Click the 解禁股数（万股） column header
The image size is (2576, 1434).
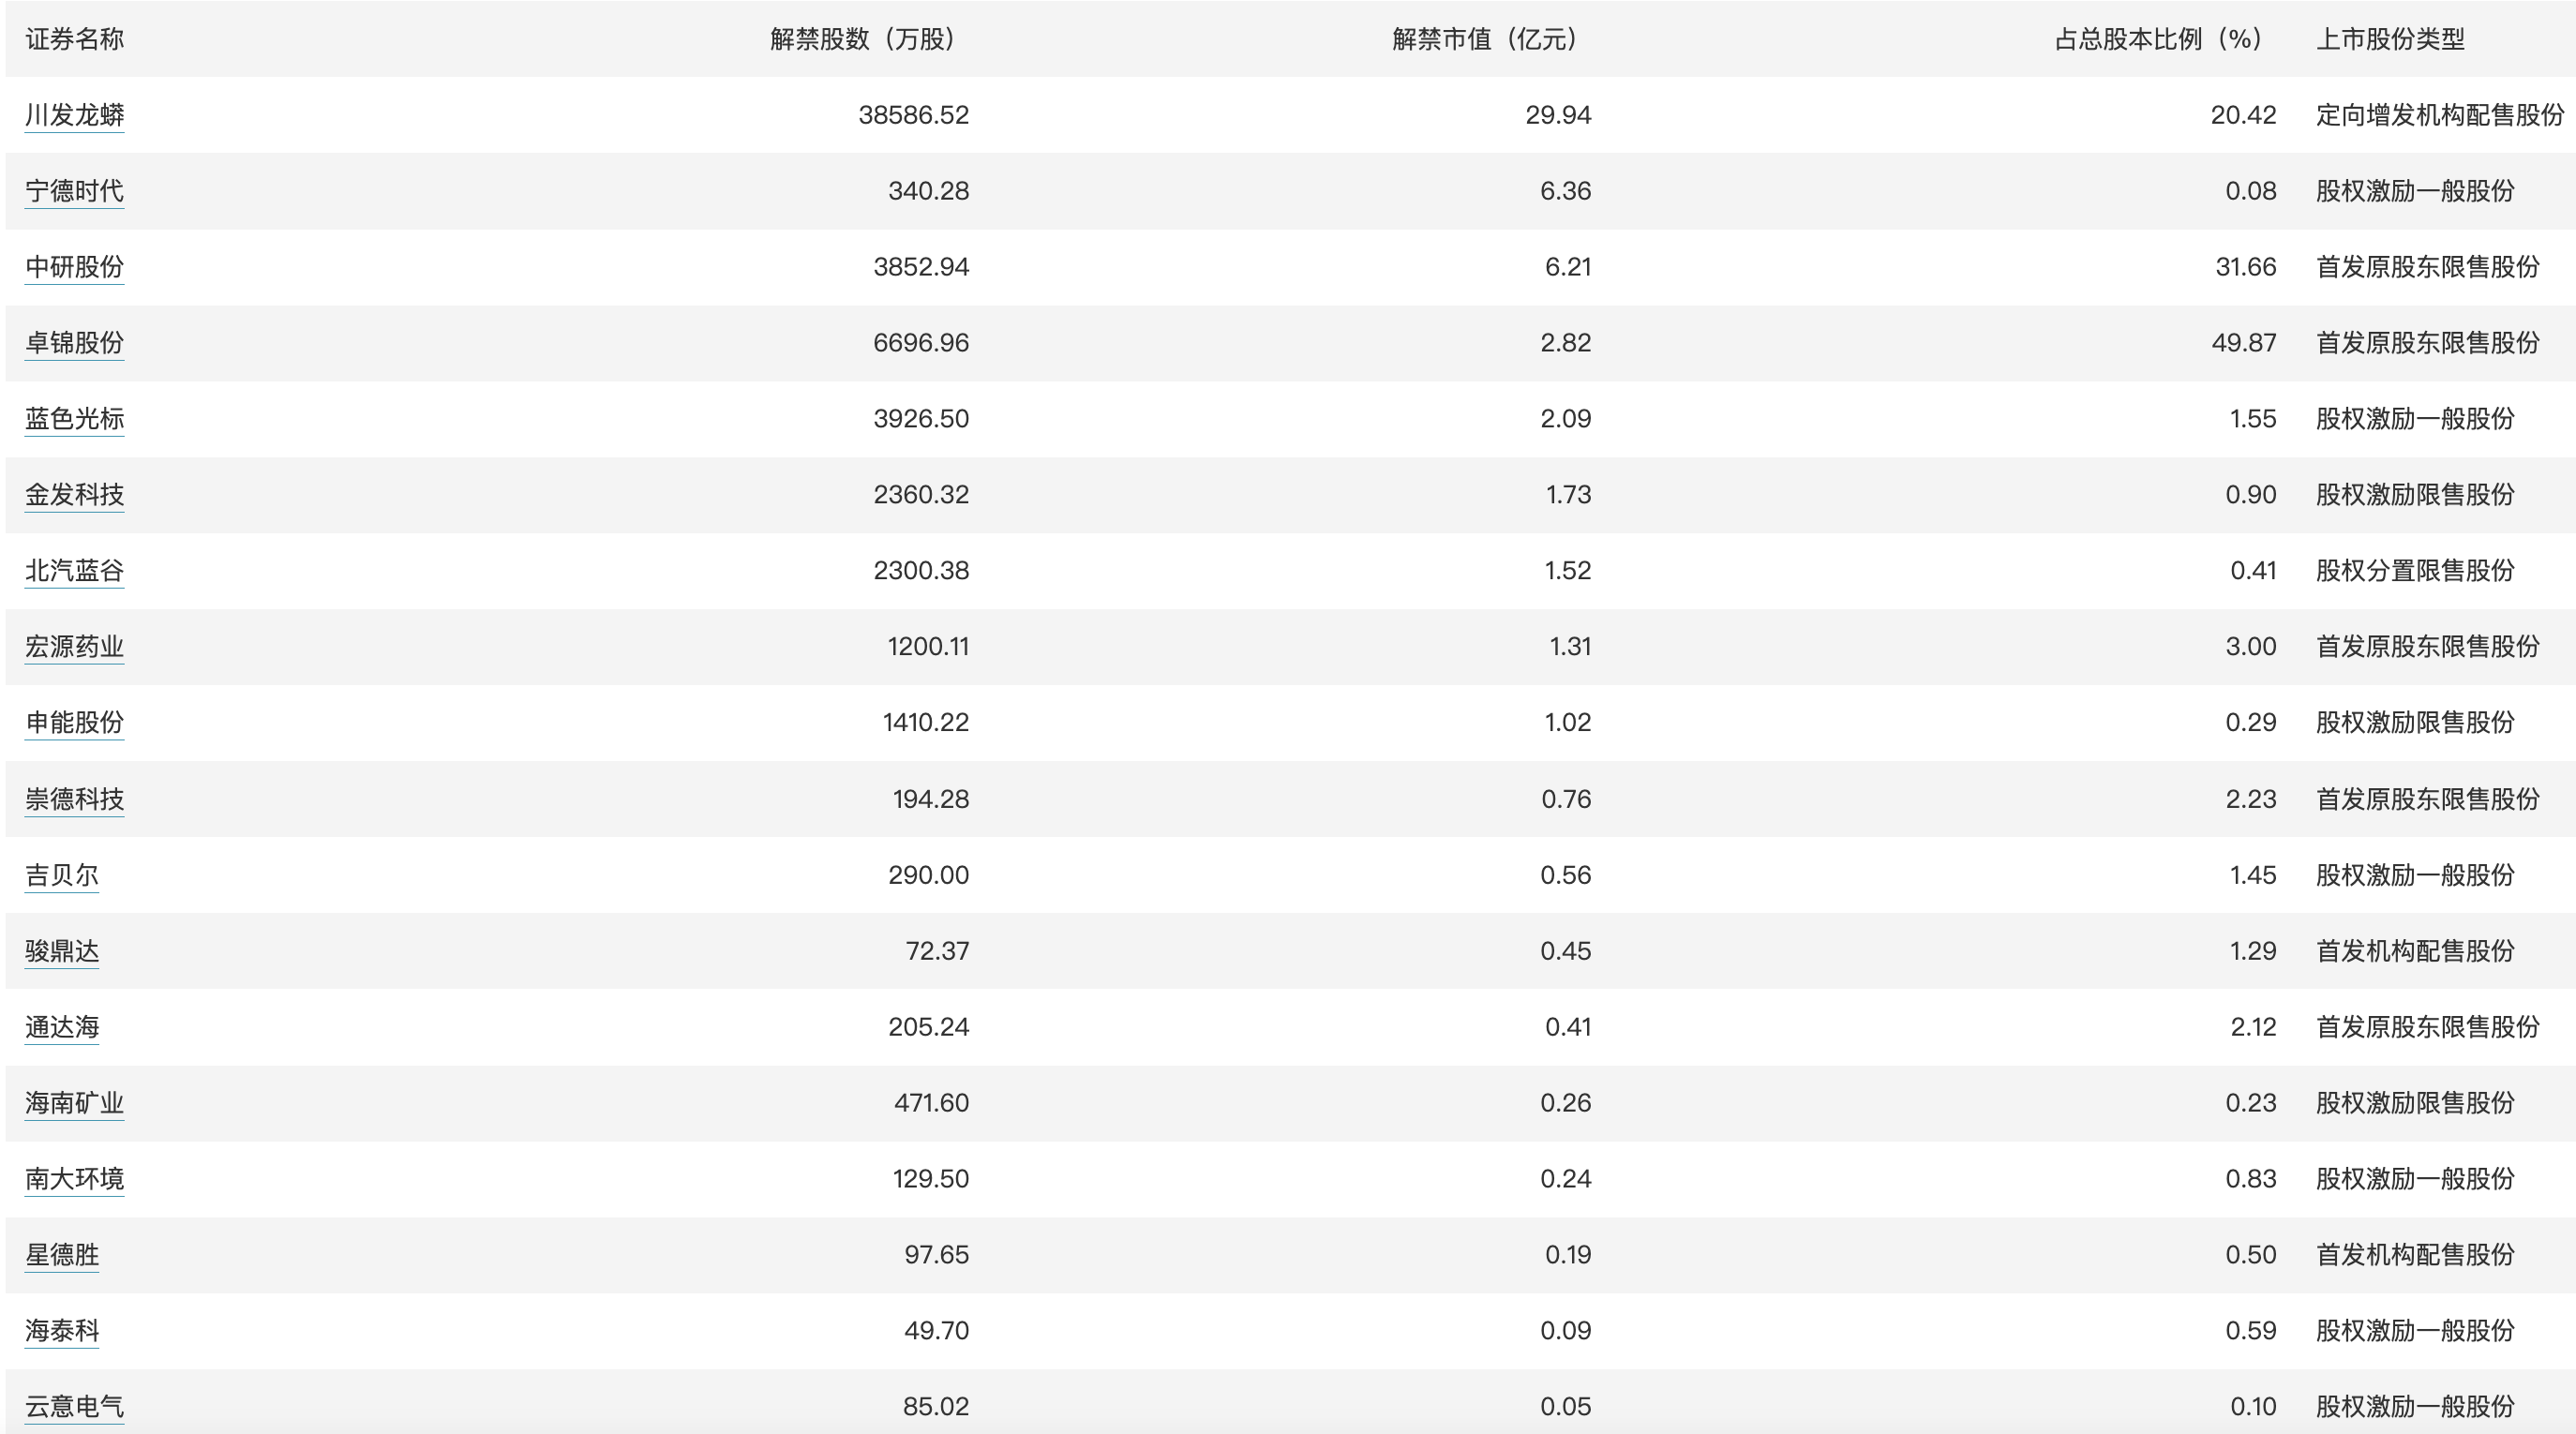863,39
